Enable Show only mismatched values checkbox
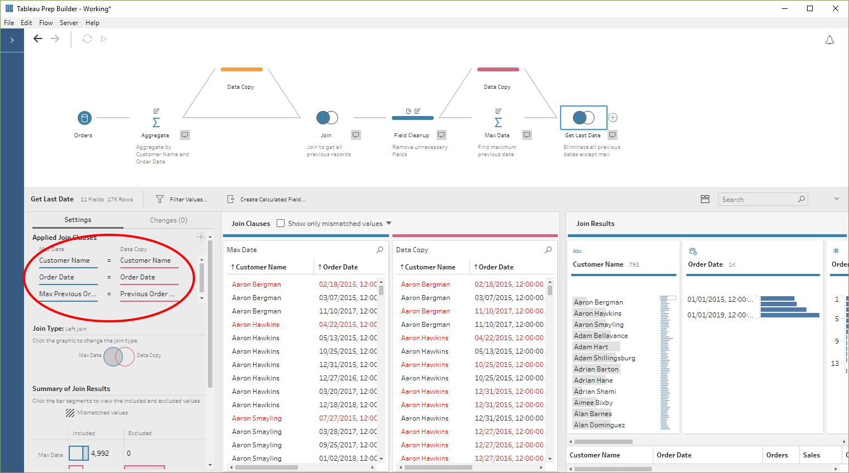The image size is (849, 473). pos(281,223)
